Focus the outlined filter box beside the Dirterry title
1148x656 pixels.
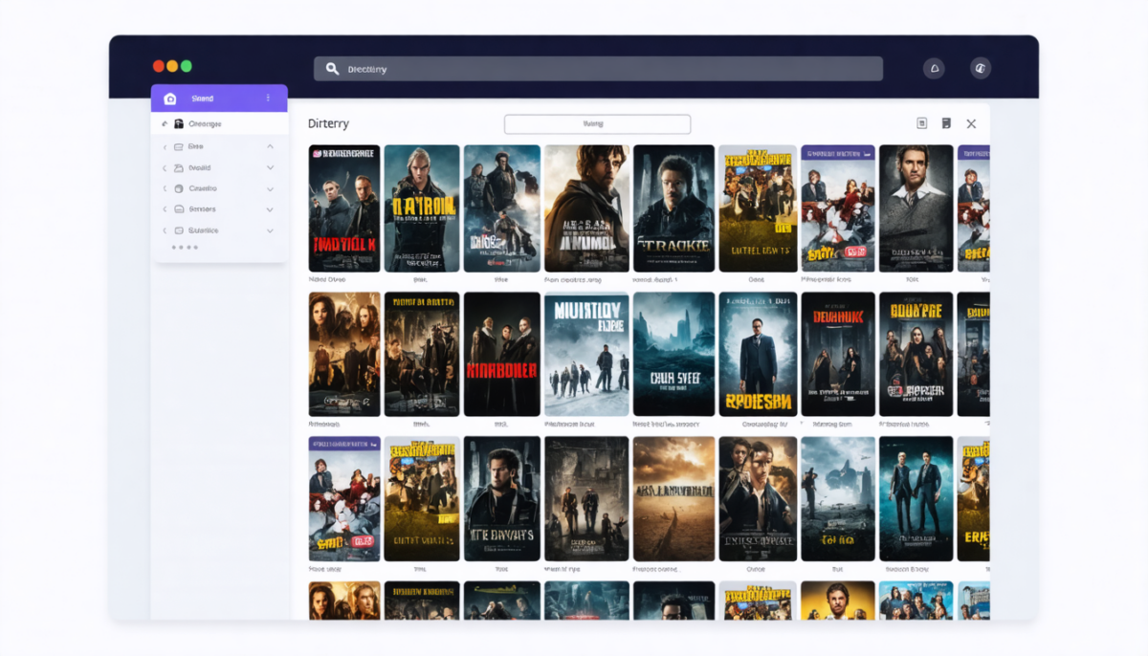tap(597, 124)
